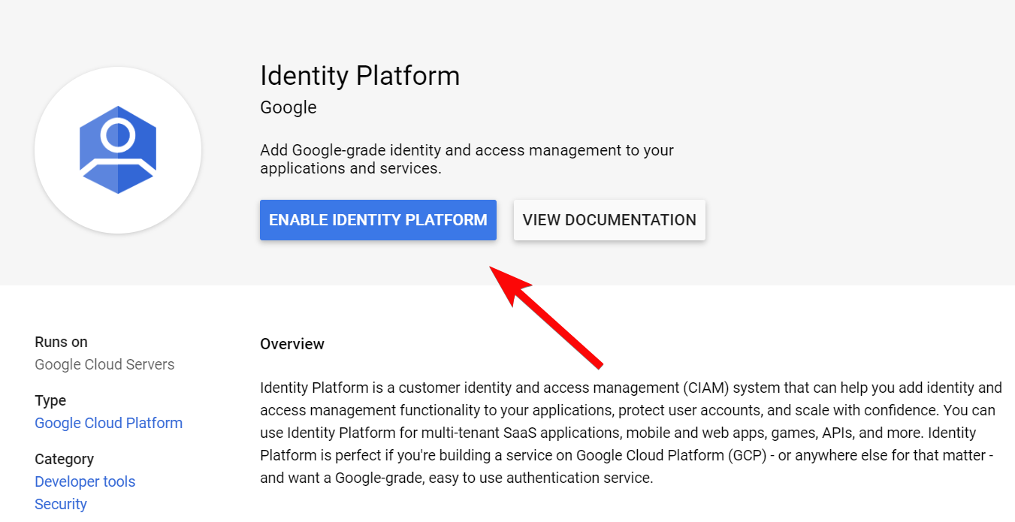Click the Google publisher name under the title
Screen dimensions: 1015x522
[x=288, y=107]
